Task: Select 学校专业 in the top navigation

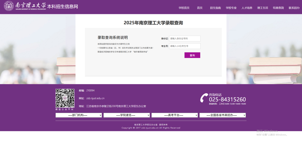Action: coord(231,8)
